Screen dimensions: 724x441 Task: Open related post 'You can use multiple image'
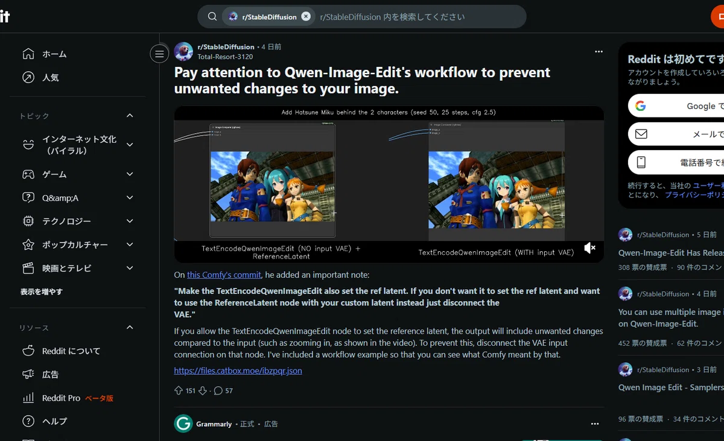pos(671,317)
